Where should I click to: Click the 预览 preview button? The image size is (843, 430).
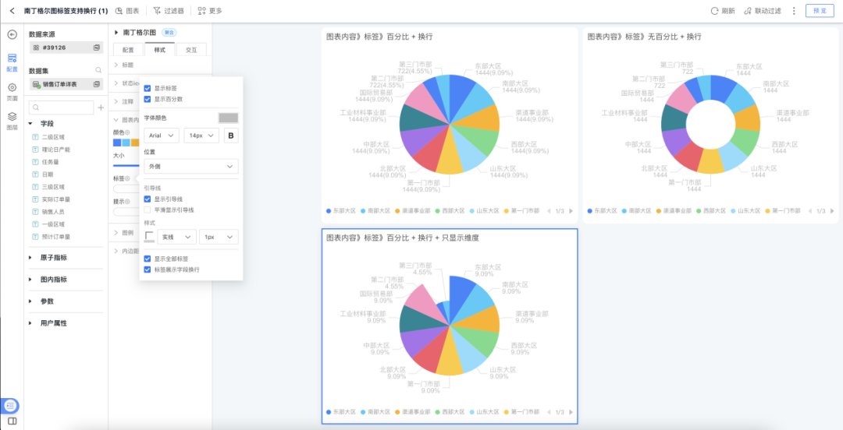(x=820, y=11)
